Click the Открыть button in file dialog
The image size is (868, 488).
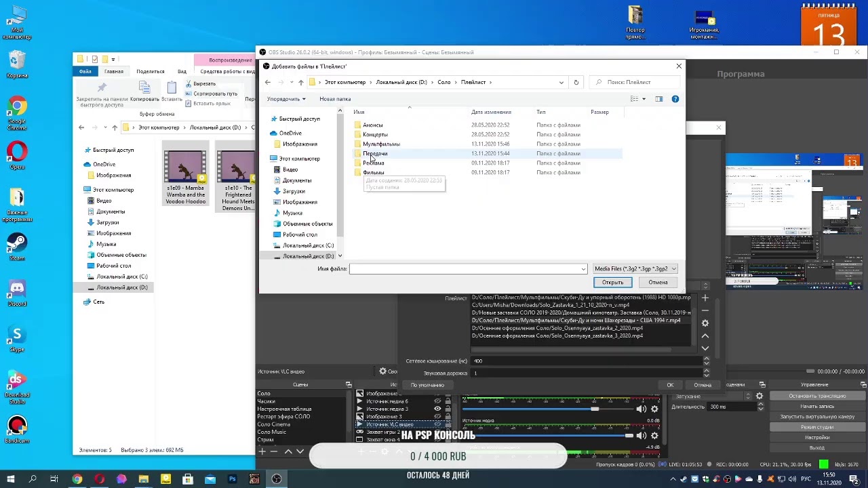[612, 283]
